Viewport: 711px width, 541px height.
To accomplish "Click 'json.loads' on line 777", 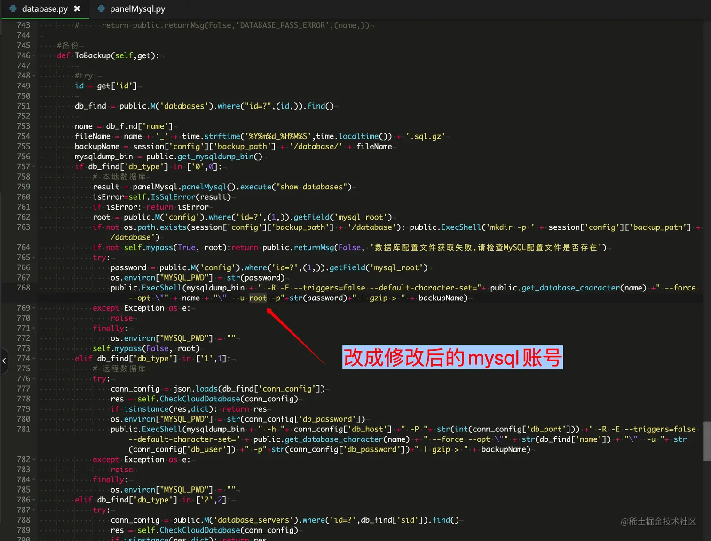I will (196, 389).
